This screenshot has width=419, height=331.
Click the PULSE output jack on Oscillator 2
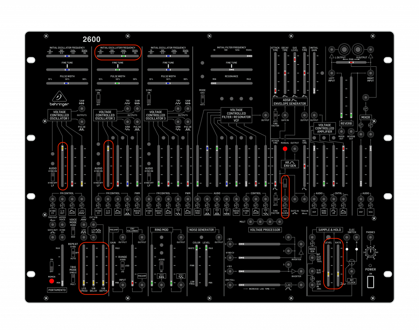pyautogui.click(x=137, y=122)
